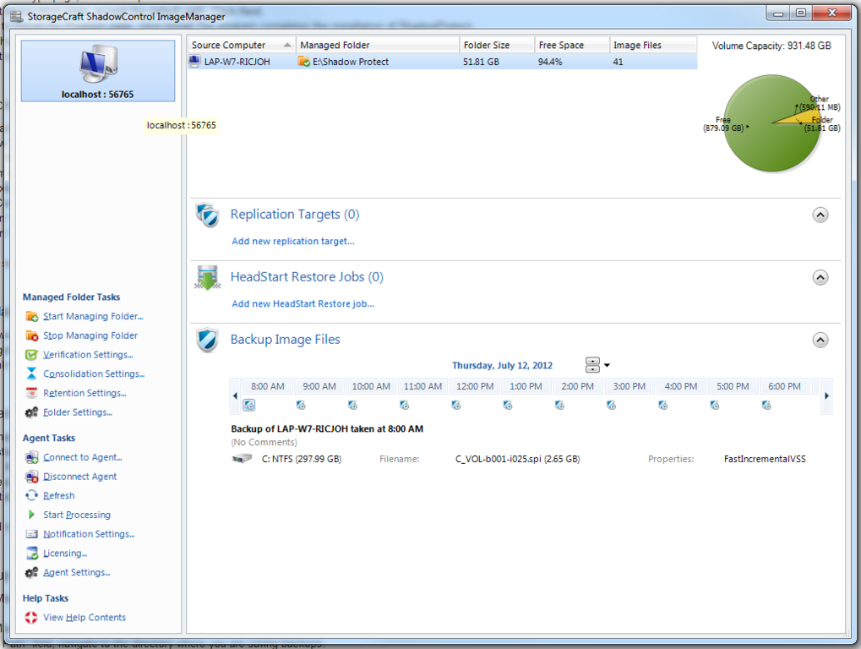Select the 6:00 PM time slot
The width and height of the screenshot is (861, 649).
tap(784, 385)
